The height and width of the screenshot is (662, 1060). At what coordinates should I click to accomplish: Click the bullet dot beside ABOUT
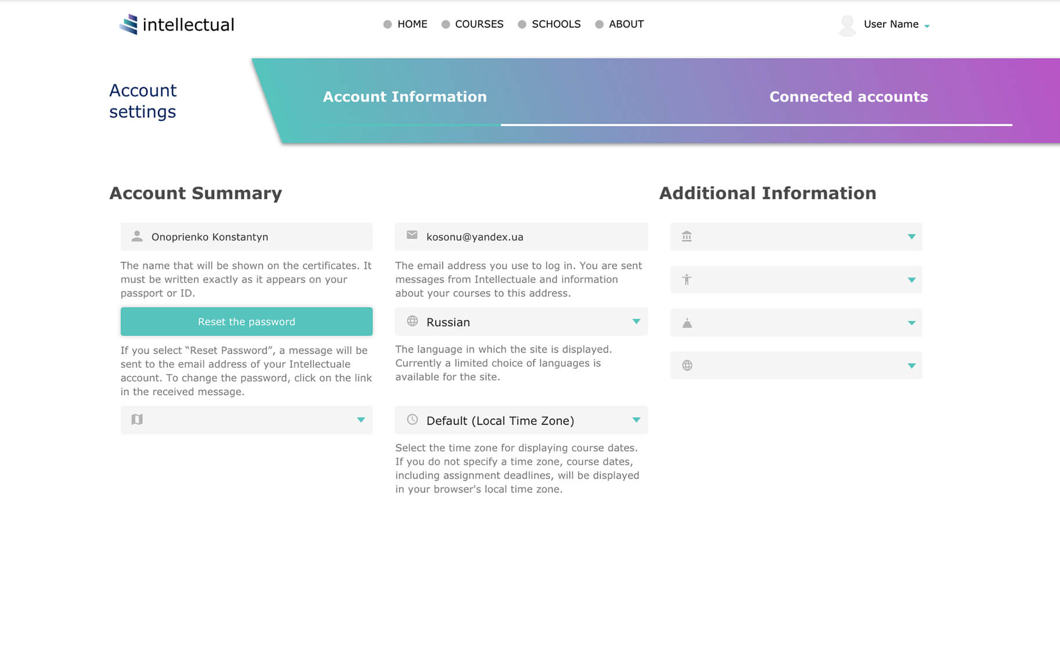[x=599, y=24]
